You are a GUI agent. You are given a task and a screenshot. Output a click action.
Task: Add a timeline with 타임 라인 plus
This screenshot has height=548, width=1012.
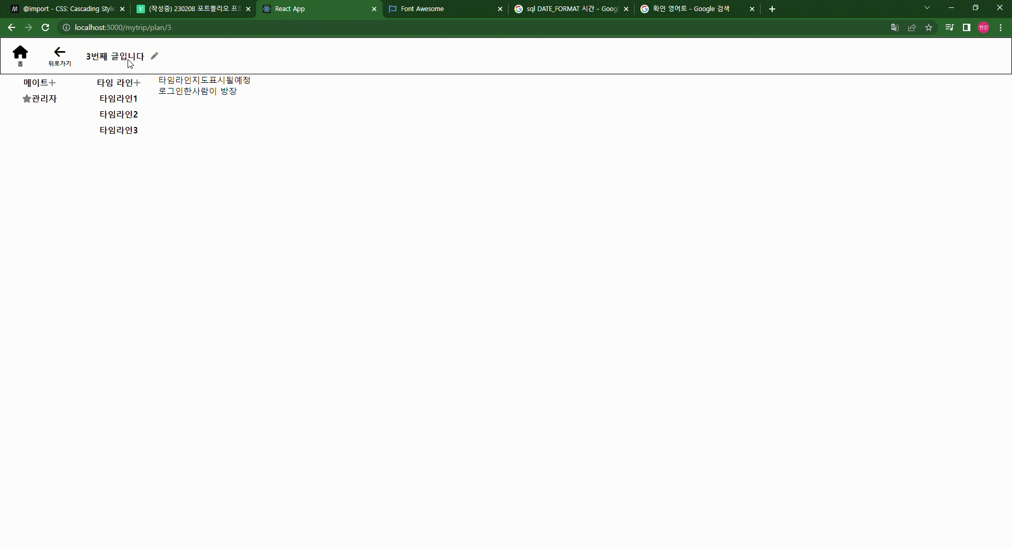(137, 83)
